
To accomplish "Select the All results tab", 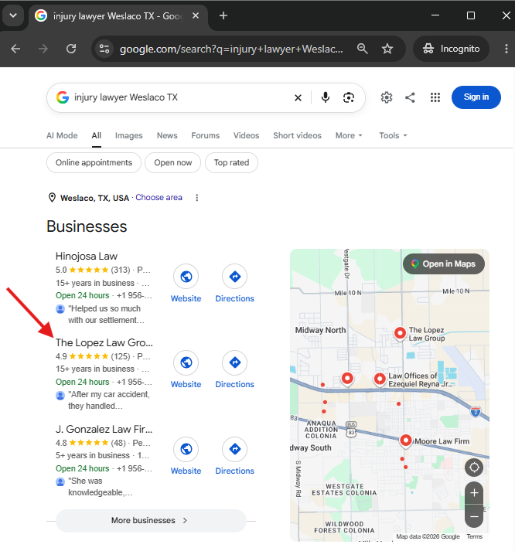I will [x=97, y=136].
